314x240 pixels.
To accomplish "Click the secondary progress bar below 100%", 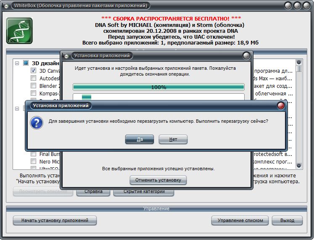I will click(x=158, y=97).
